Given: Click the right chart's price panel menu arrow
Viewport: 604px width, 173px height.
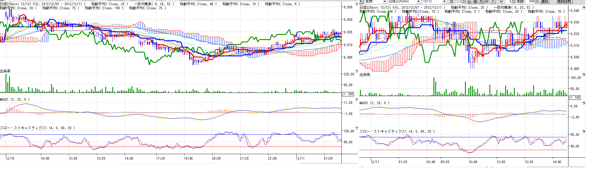Looking at the screenshot, I should click(x=584, y=8).
